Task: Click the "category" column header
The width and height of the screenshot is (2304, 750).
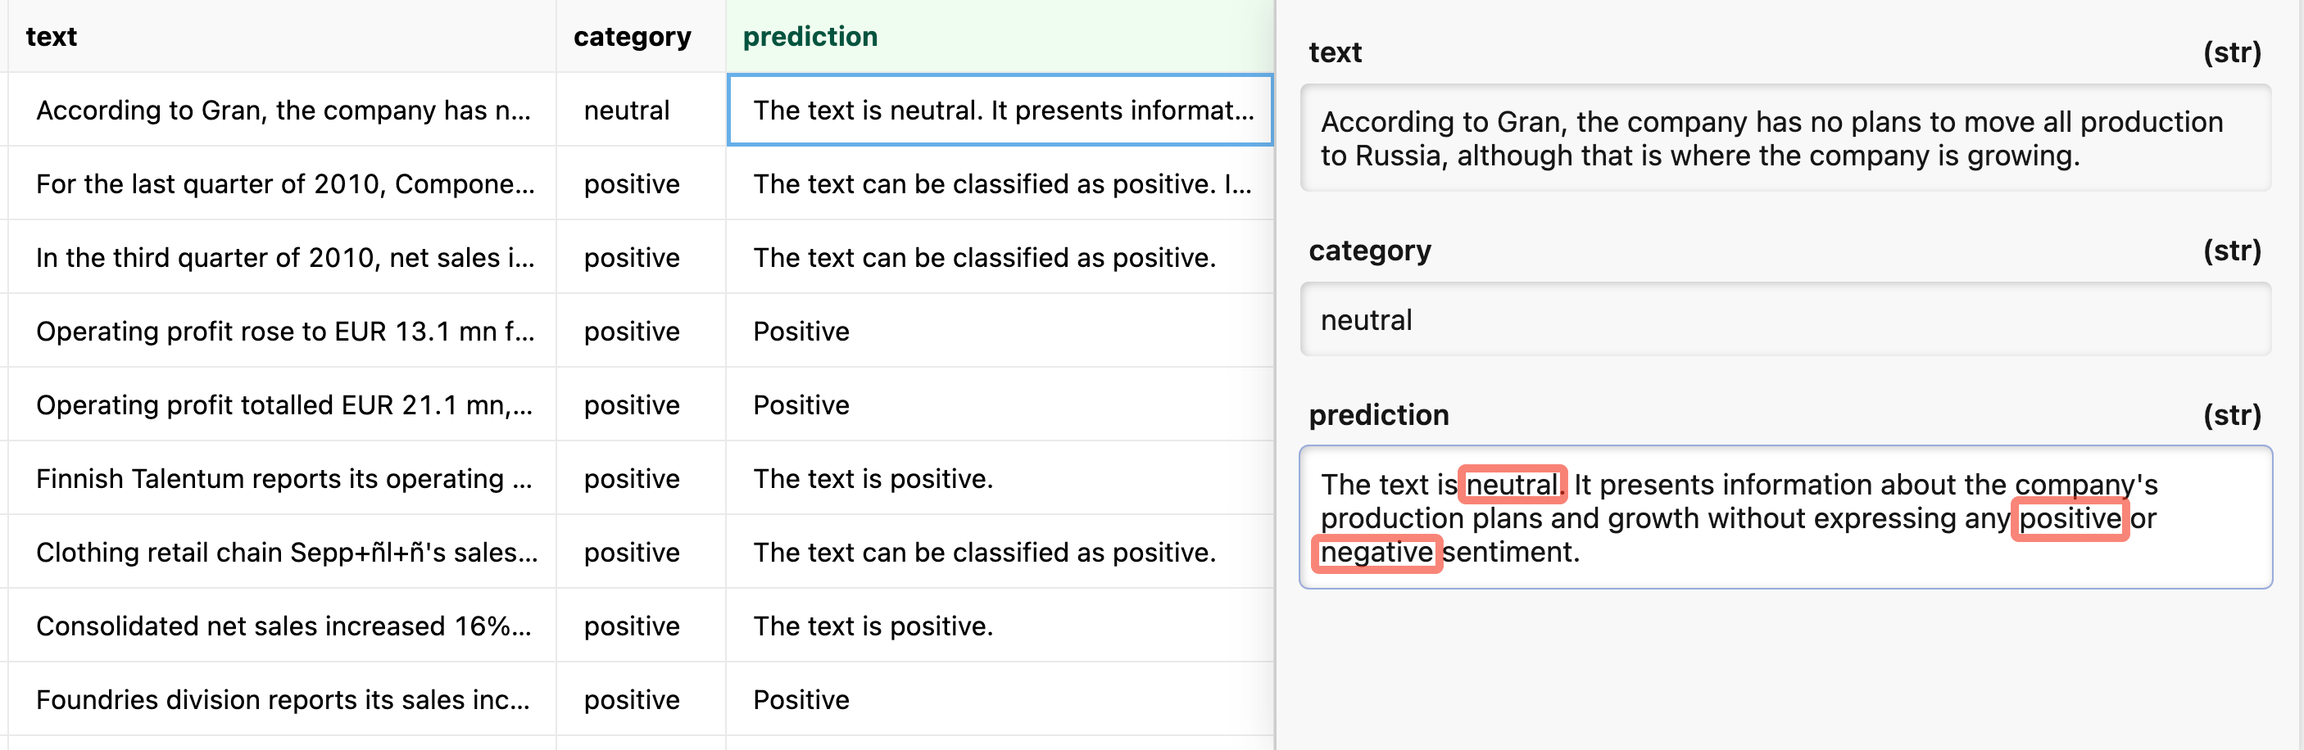Action: (x=632, y=37)
